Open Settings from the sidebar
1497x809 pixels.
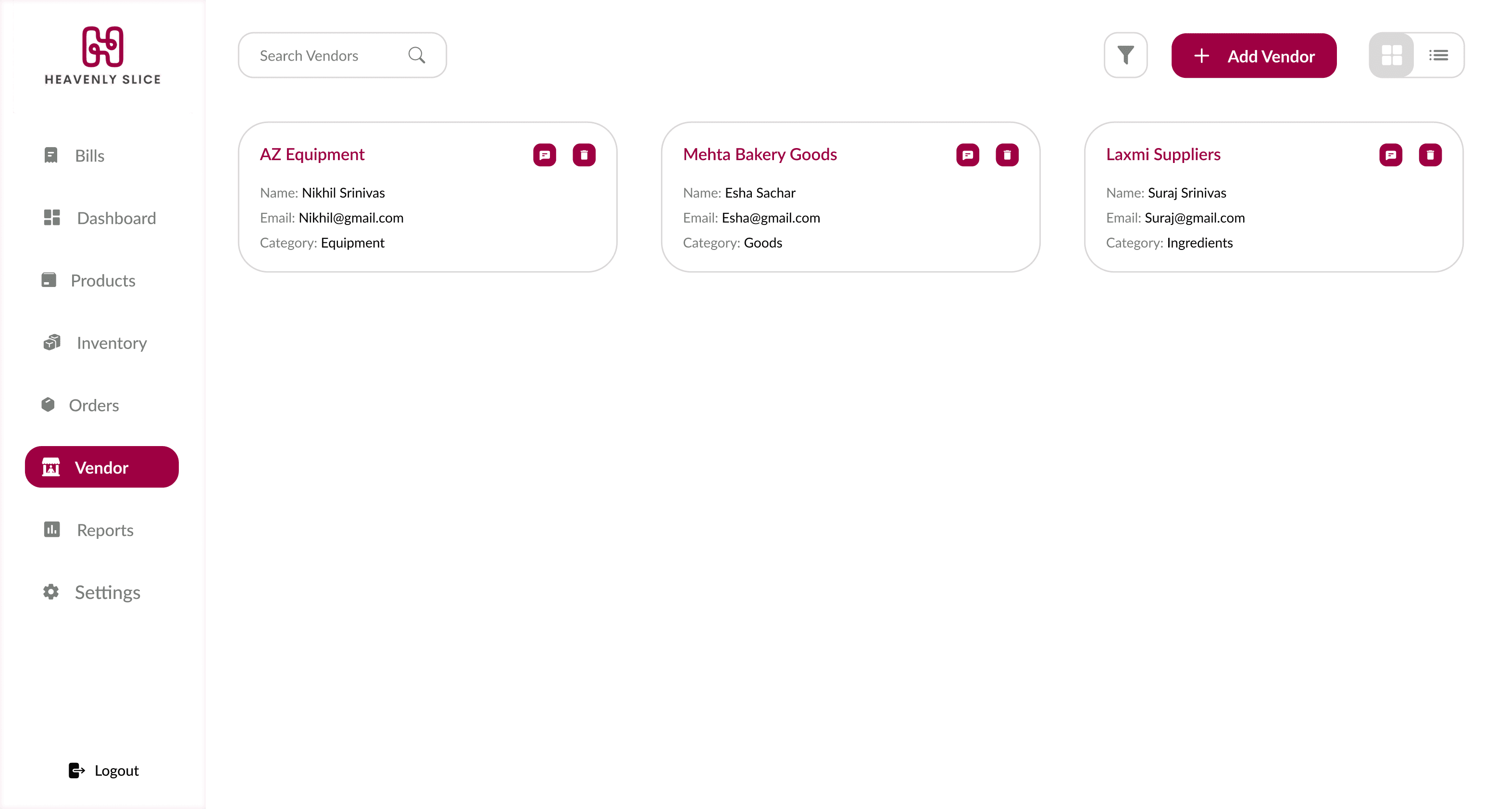coord(107,592)
